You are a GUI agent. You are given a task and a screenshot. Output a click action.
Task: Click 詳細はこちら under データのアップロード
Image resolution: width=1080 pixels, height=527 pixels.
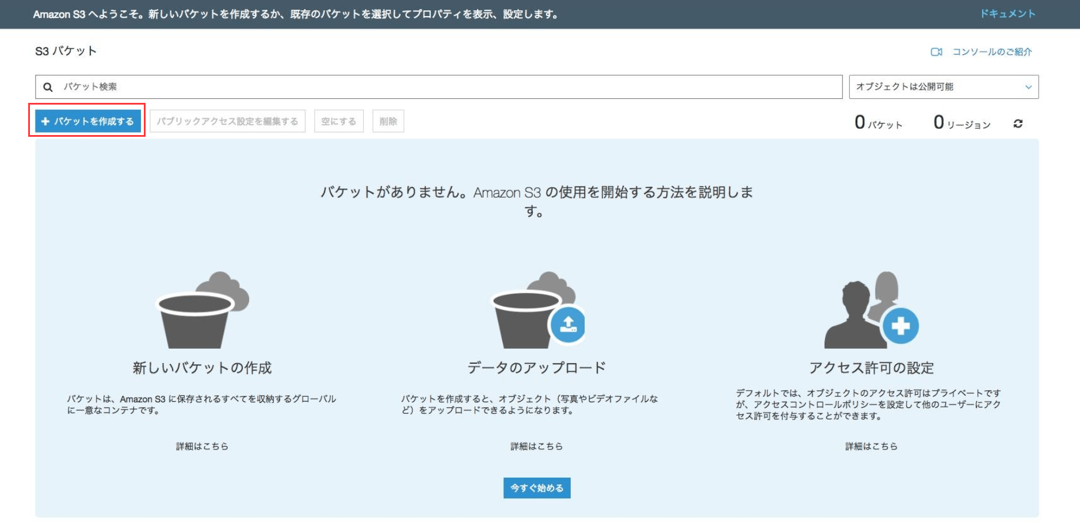tap(537, 446)
